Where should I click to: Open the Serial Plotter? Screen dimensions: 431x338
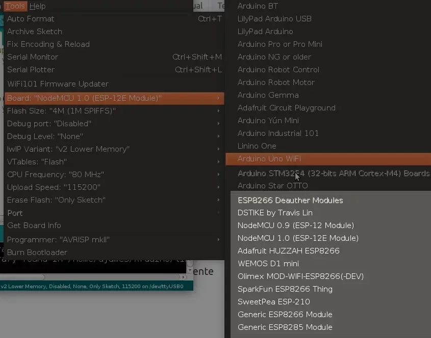(x=114, y=70)
